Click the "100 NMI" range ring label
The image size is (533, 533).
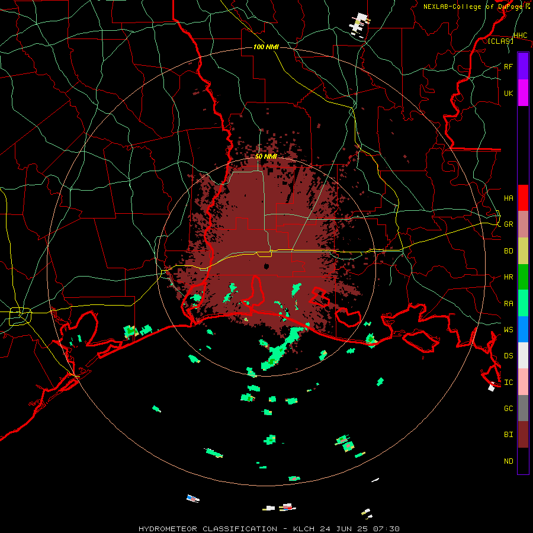click(266, 47)
